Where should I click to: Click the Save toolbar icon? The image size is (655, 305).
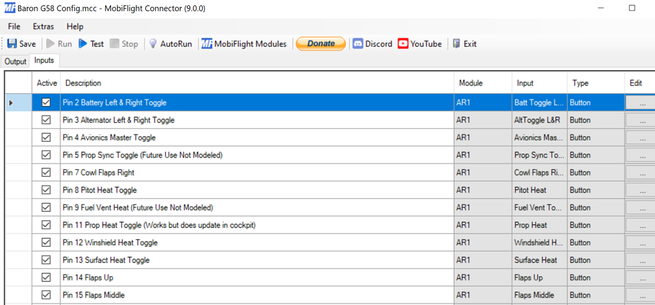[x=12, y=44]
